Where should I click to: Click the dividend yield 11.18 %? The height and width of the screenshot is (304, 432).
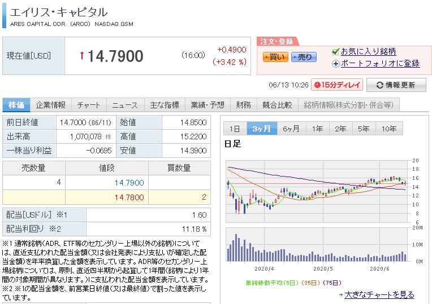point(195,229)
